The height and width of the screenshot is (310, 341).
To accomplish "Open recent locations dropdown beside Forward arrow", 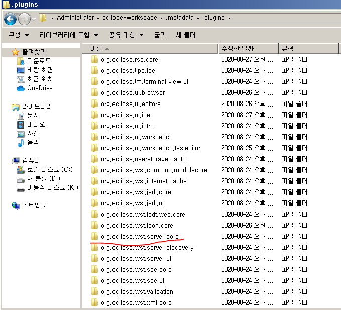I will pos(34,19).
